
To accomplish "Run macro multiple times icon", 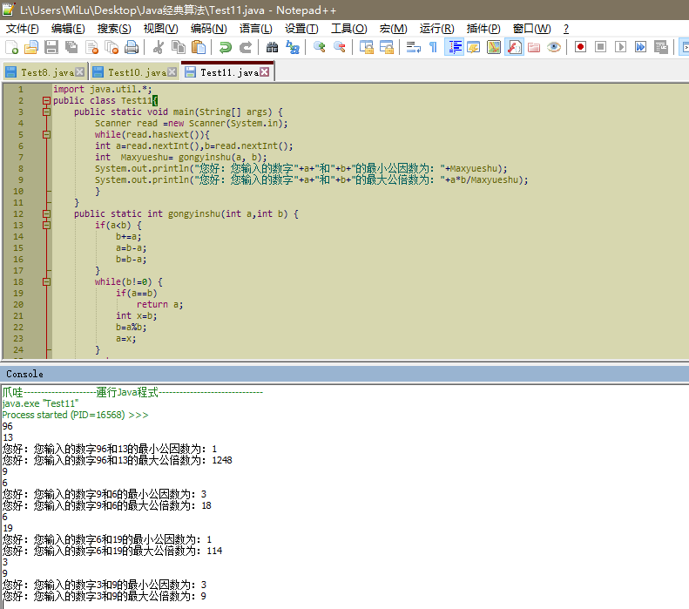I will [x=641, y=47].
